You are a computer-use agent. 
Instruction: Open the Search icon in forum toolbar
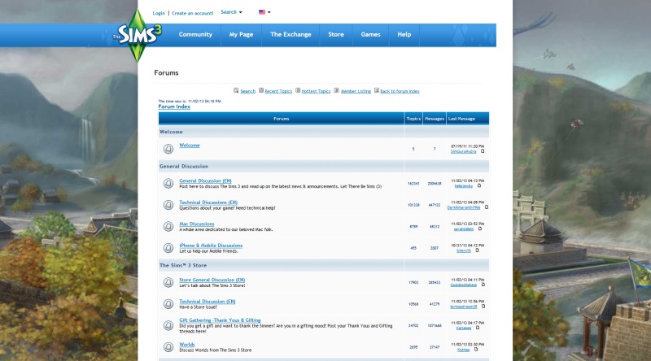[236, 90]
